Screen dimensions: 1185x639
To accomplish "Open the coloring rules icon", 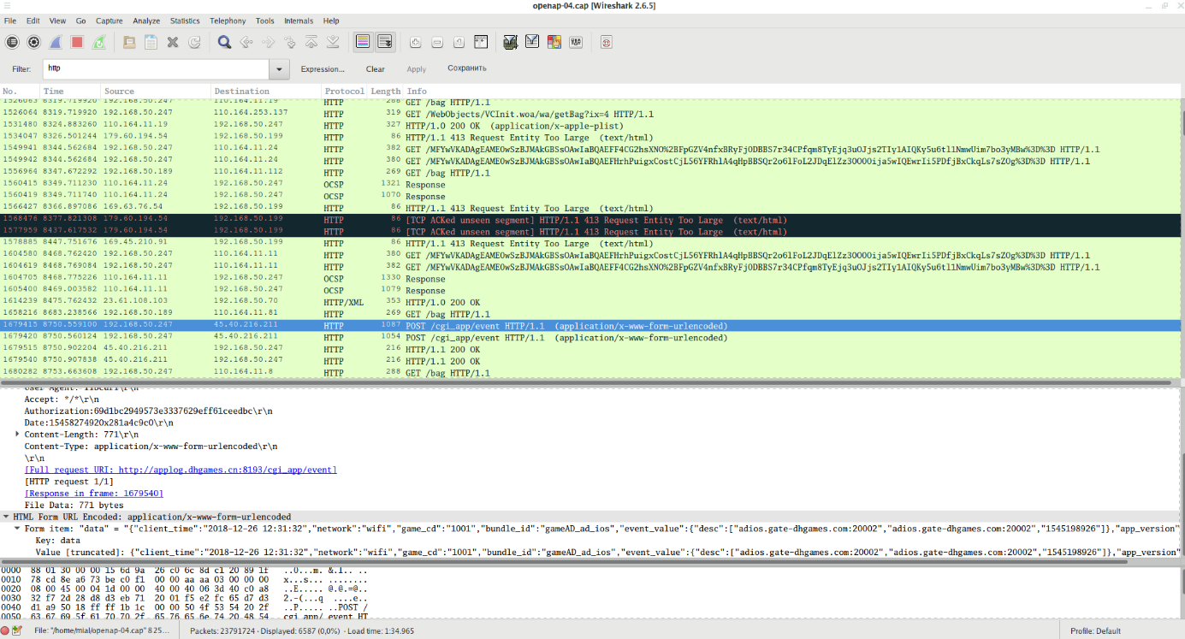I will pos(554,42).
